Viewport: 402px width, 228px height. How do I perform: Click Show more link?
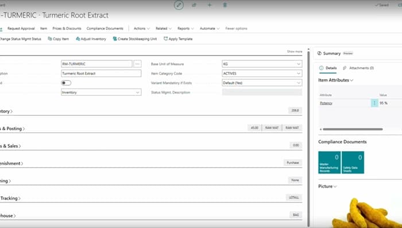295,52
